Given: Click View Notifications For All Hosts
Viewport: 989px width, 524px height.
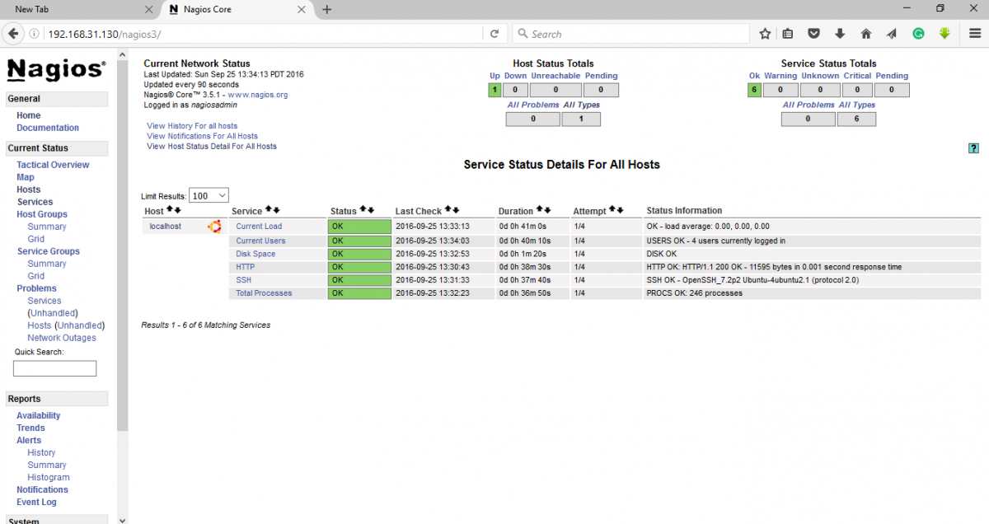Looking at the screenshot, I should [202, 136].
